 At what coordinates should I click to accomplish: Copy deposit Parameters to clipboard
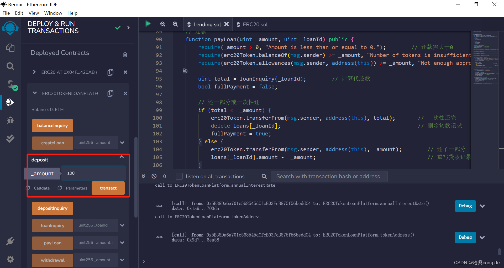pyautogui.click(x=60, y=188)
